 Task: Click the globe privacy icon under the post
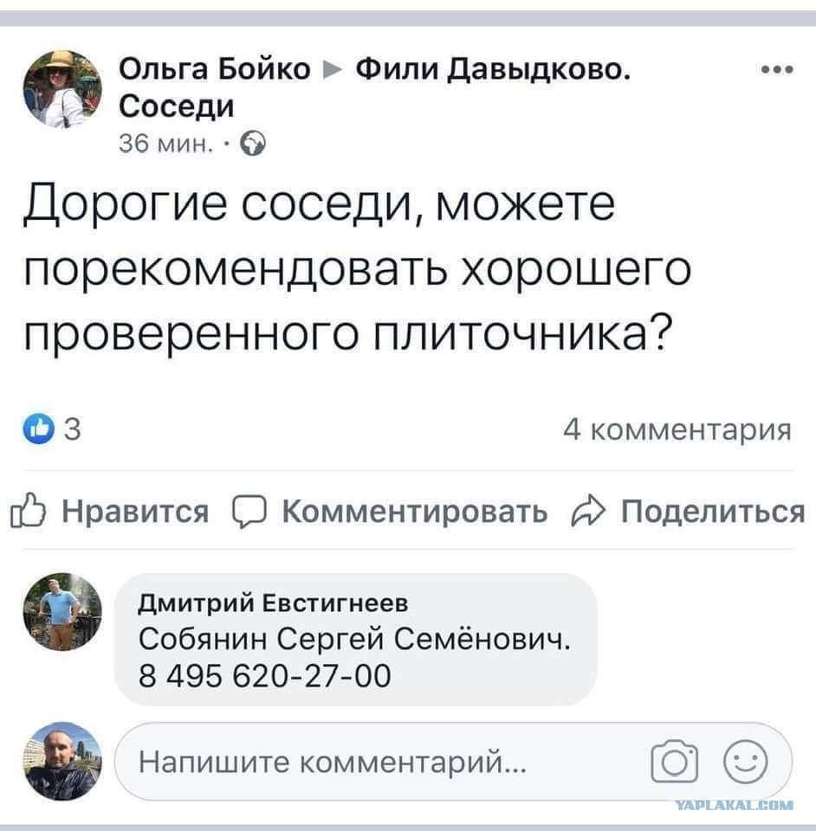[251, 145]
